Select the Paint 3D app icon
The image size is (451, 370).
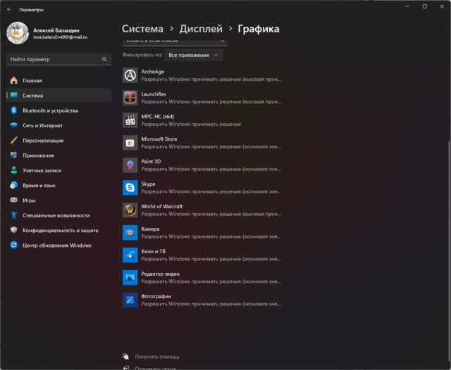[x=130, y=165]
